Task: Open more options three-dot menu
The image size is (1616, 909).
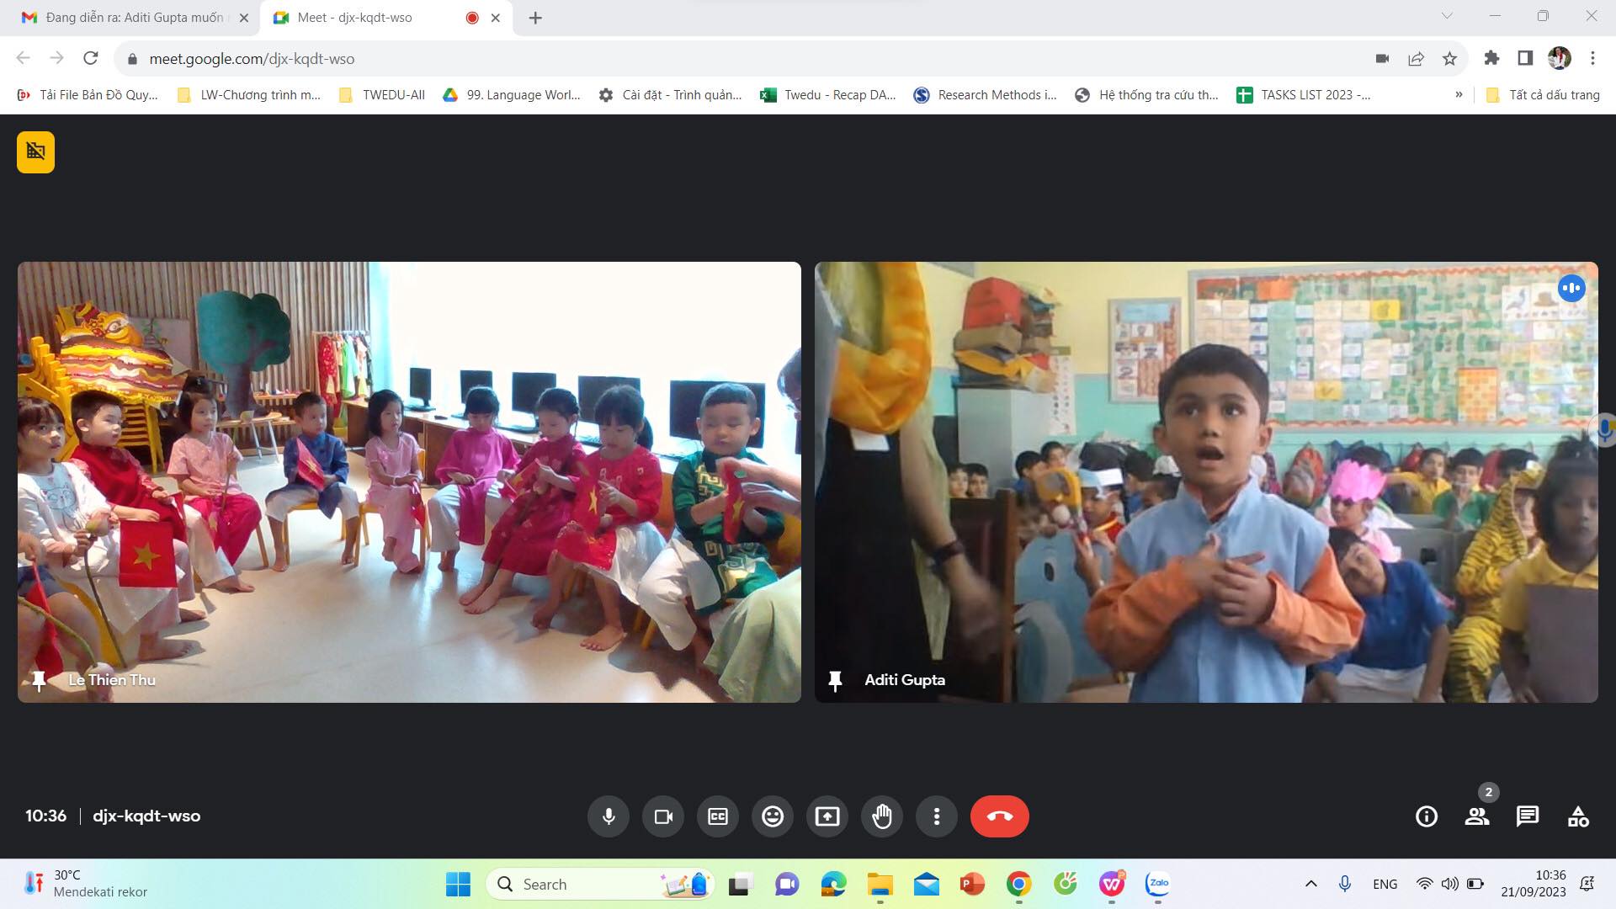Action: [937, 816]
